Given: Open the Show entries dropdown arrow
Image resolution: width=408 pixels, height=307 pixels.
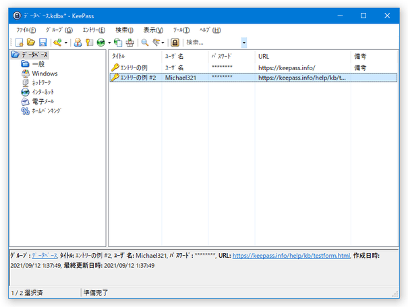Looking at the screenshot, I should (x=163, y=43).
